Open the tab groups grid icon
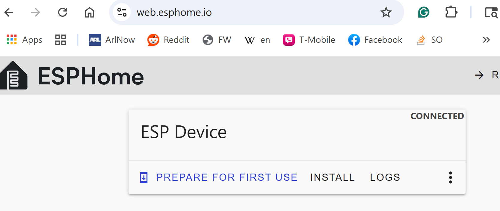The width and height of the screenshot is (500, 211). tap(61, 40)
